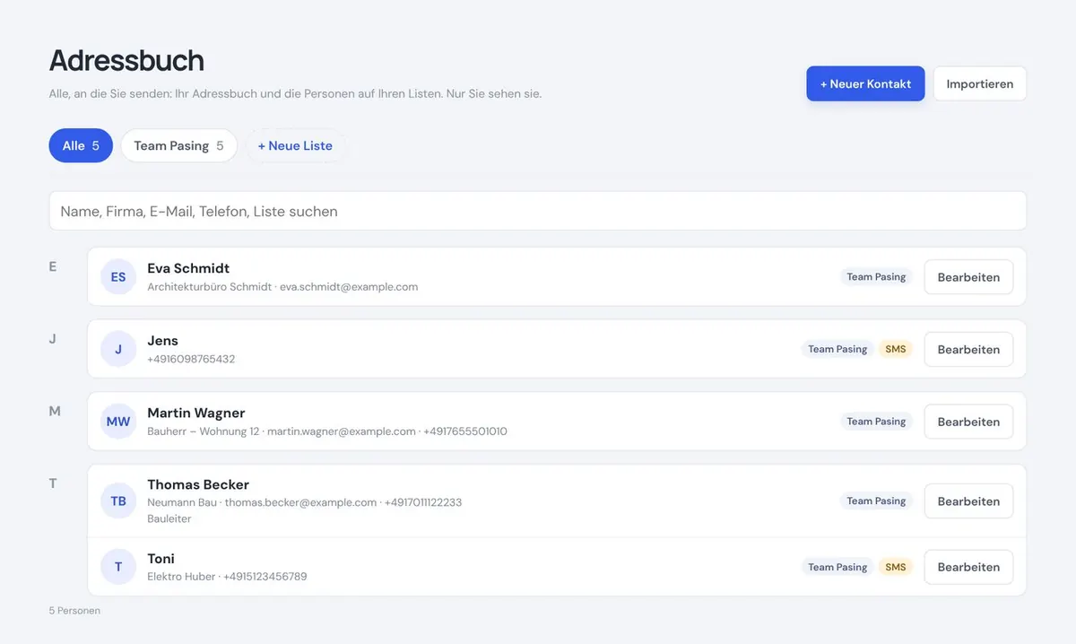Create a list with + Neue Liste
Viewport: 1076px width, 644px height.
295,145
